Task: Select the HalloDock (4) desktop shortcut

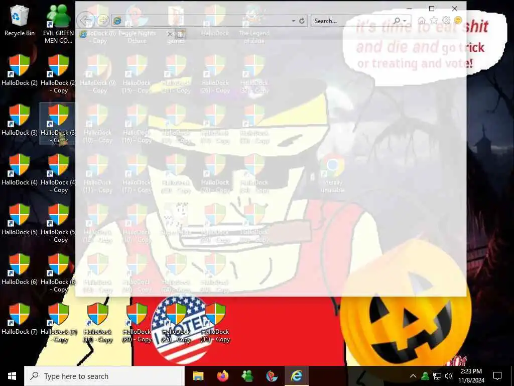Action: (20, 170)
